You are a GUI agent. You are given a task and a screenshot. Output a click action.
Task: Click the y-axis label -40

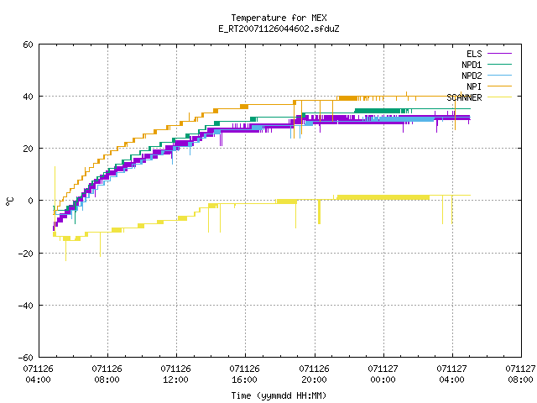(26, 306)
